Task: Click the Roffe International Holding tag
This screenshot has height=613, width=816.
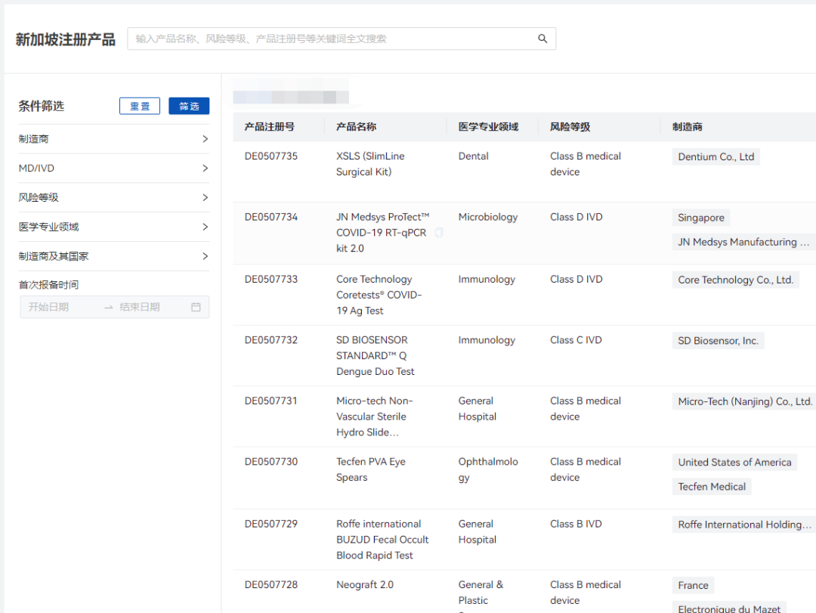Action: [x=744, y=525]
